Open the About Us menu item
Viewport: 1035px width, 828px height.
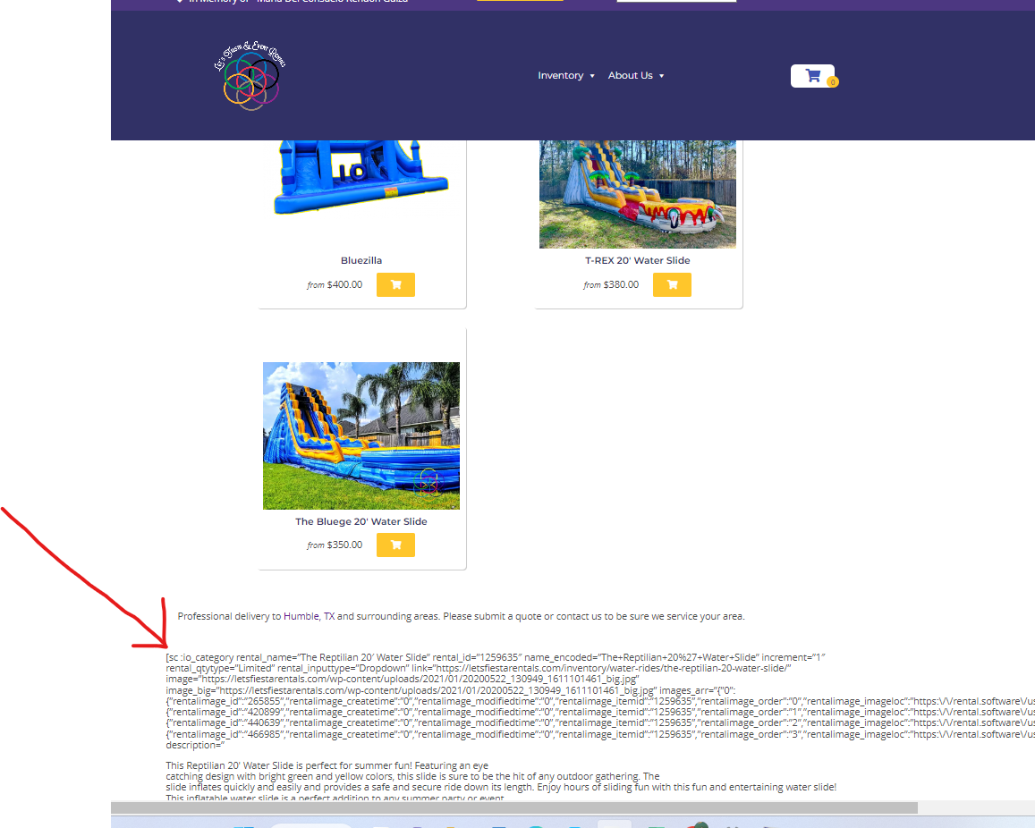(x=630, y=76)
